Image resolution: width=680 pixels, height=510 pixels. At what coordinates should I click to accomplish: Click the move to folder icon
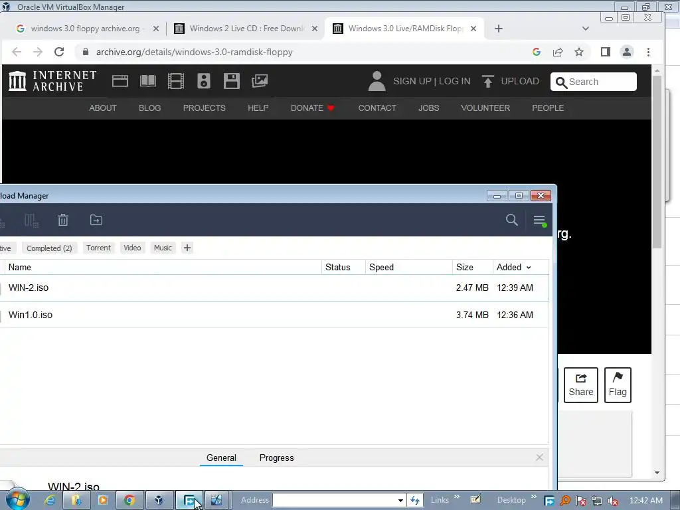(96, 220)
